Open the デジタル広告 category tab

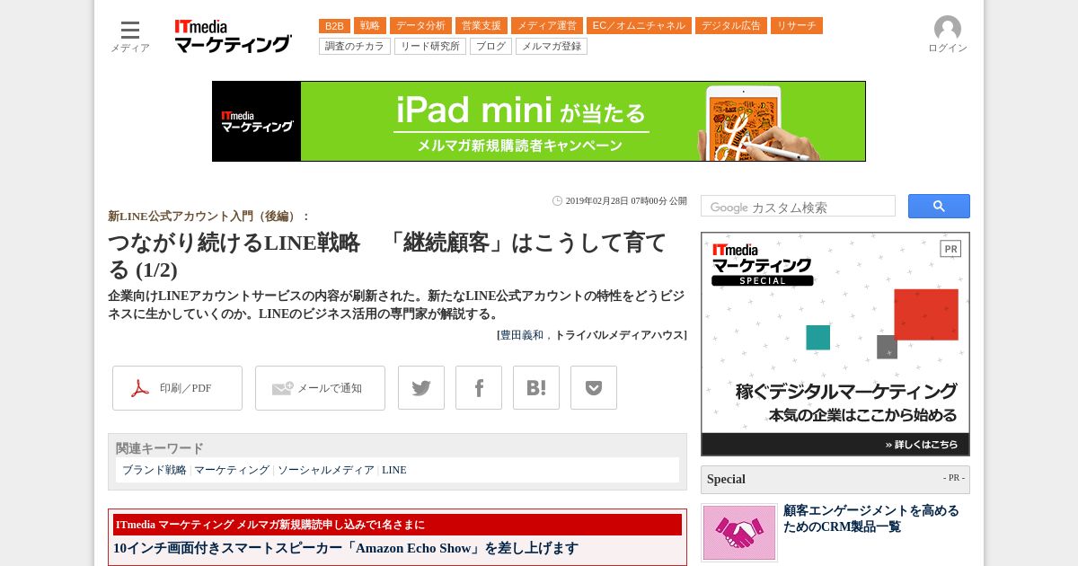(731, 26)
